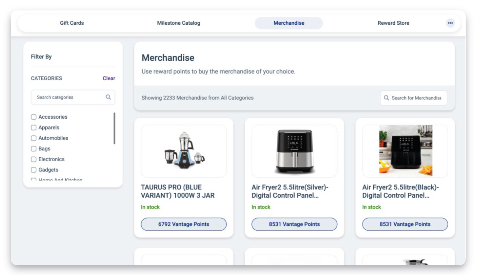
Task: Click the categories list scrollbar
Action: click(114, 128)
